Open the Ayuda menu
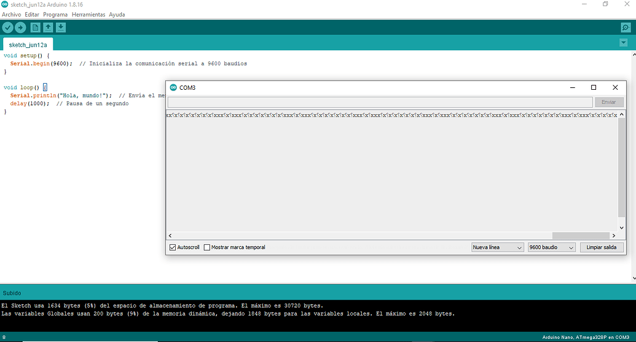Viewport: 636px width, 342px height. 117,15
